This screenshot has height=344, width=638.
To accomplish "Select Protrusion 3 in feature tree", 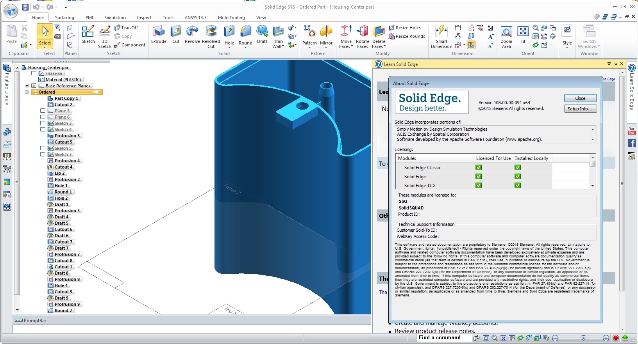I will 64,136.
